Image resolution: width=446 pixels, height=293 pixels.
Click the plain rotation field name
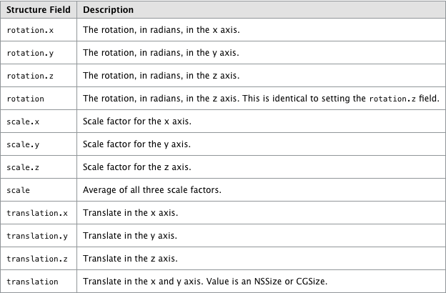pos(25,99)
